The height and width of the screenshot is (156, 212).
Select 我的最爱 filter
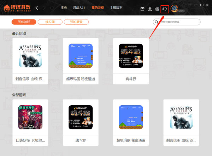tap(76, 22)
